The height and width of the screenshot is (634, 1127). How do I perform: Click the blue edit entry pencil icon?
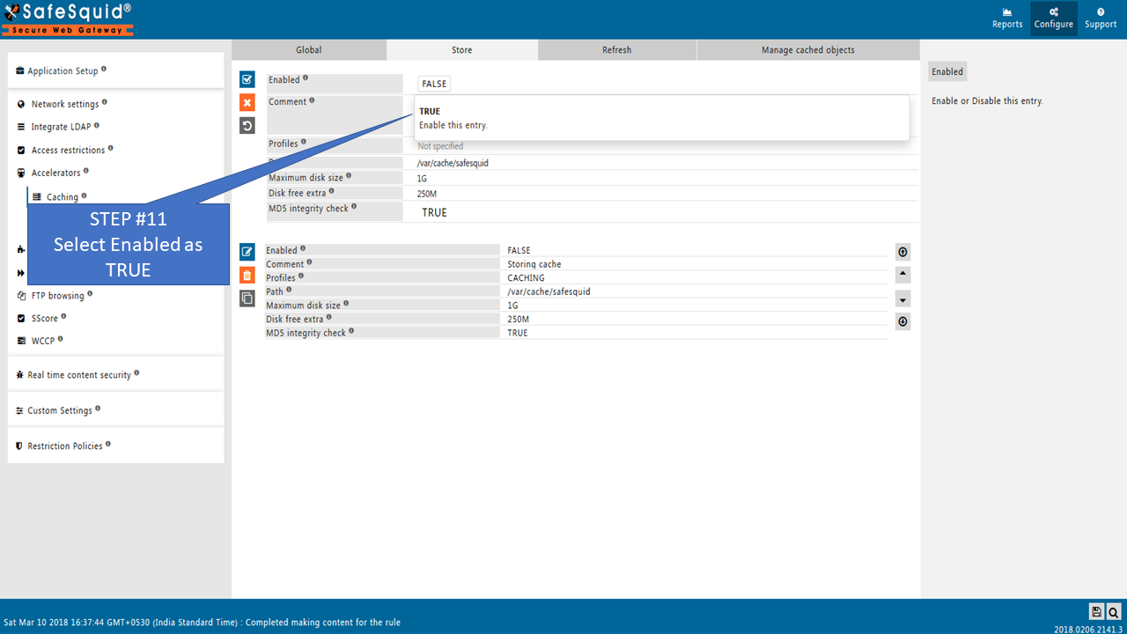[247, 252]
